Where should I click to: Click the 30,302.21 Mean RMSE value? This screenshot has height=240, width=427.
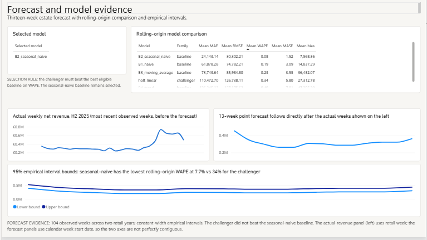pos(234,57)
